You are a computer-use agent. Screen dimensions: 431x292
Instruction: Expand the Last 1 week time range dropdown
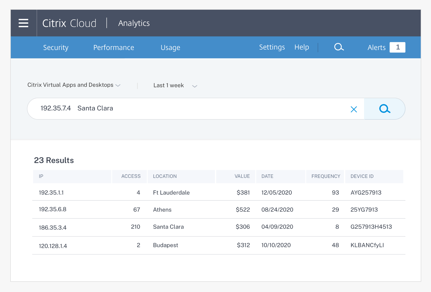(175, 86)
